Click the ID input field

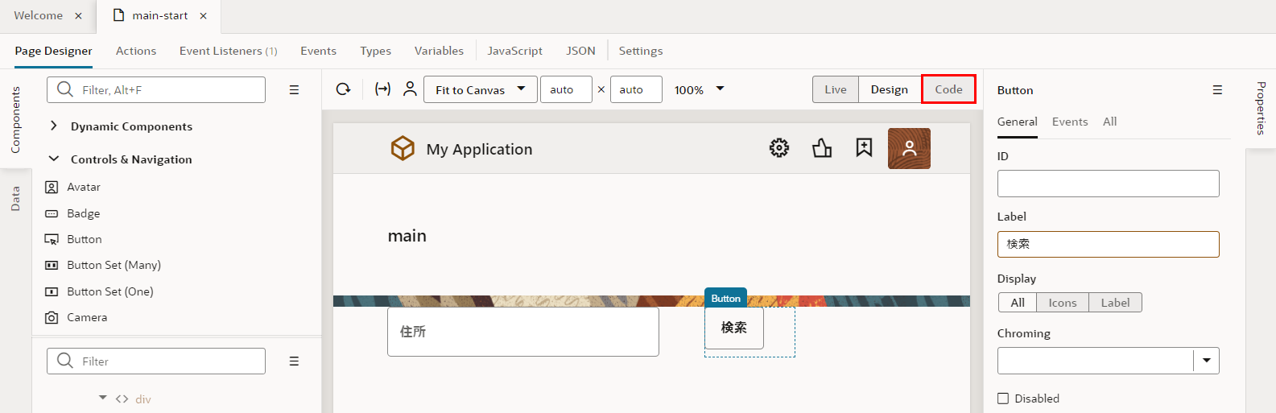point(1108,184)
